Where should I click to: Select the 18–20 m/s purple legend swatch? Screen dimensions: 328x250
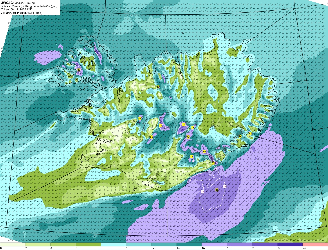point(240,244)
